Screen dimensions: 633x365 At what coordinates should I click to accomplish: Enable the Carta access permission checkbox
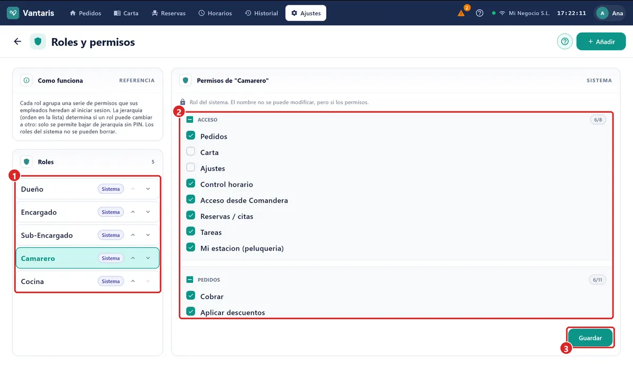tap(191, 152)
